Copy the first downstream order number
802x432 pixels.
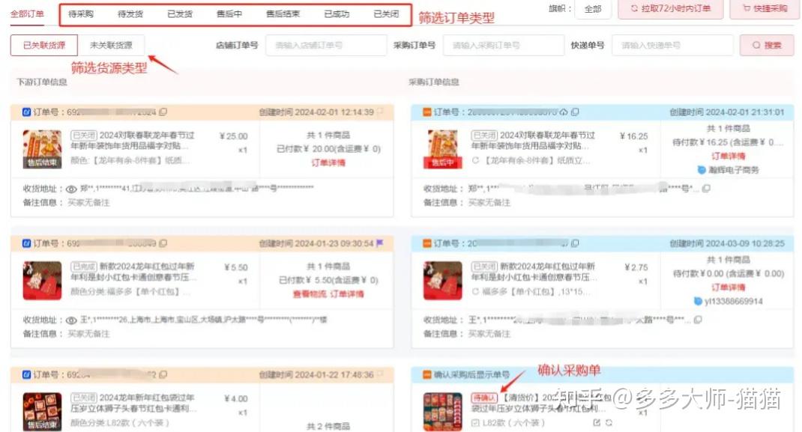(x=163, y=111)
